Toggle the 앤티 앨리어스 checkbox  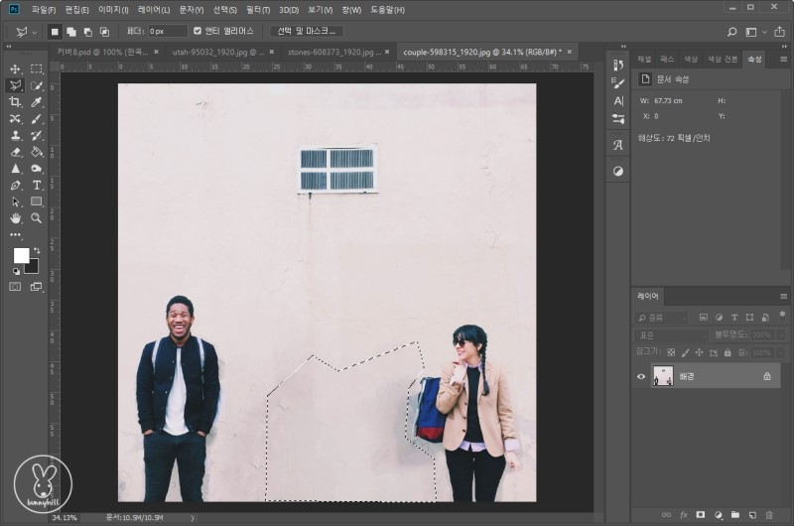click(x=198, y=31)
